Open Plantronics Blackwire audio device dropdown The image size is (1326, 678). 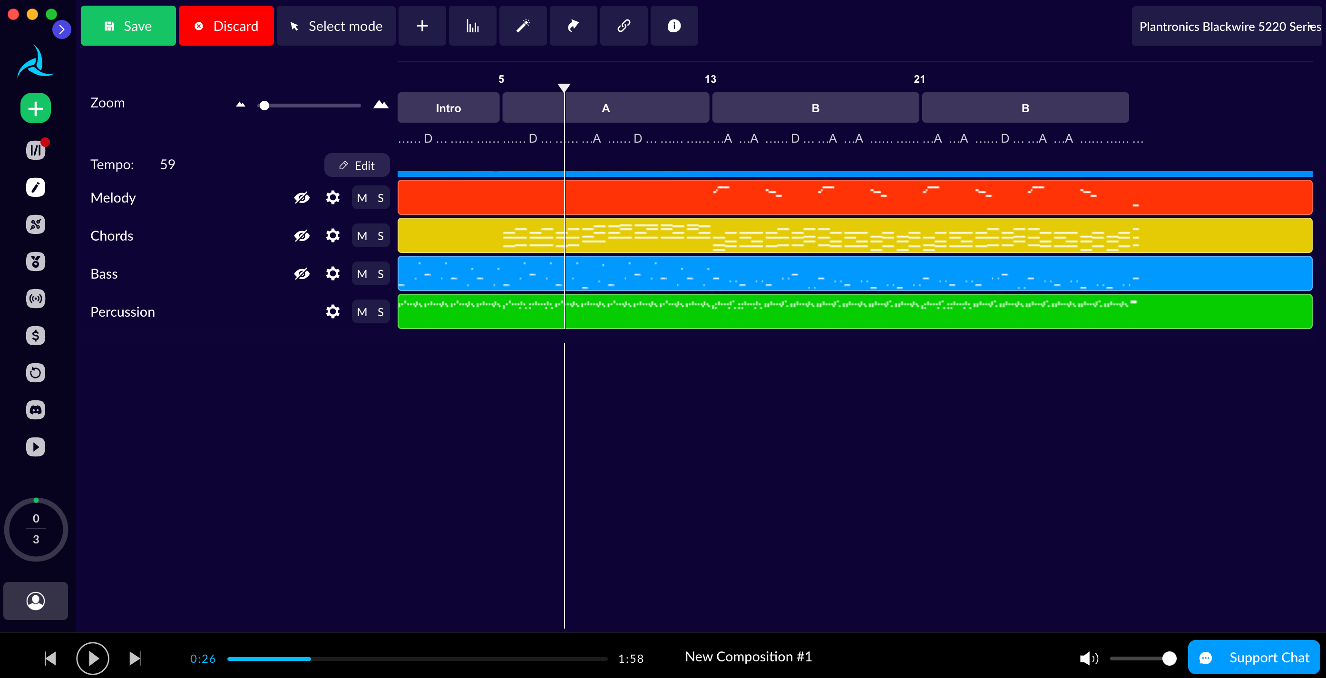click(x=1228, y=27)
